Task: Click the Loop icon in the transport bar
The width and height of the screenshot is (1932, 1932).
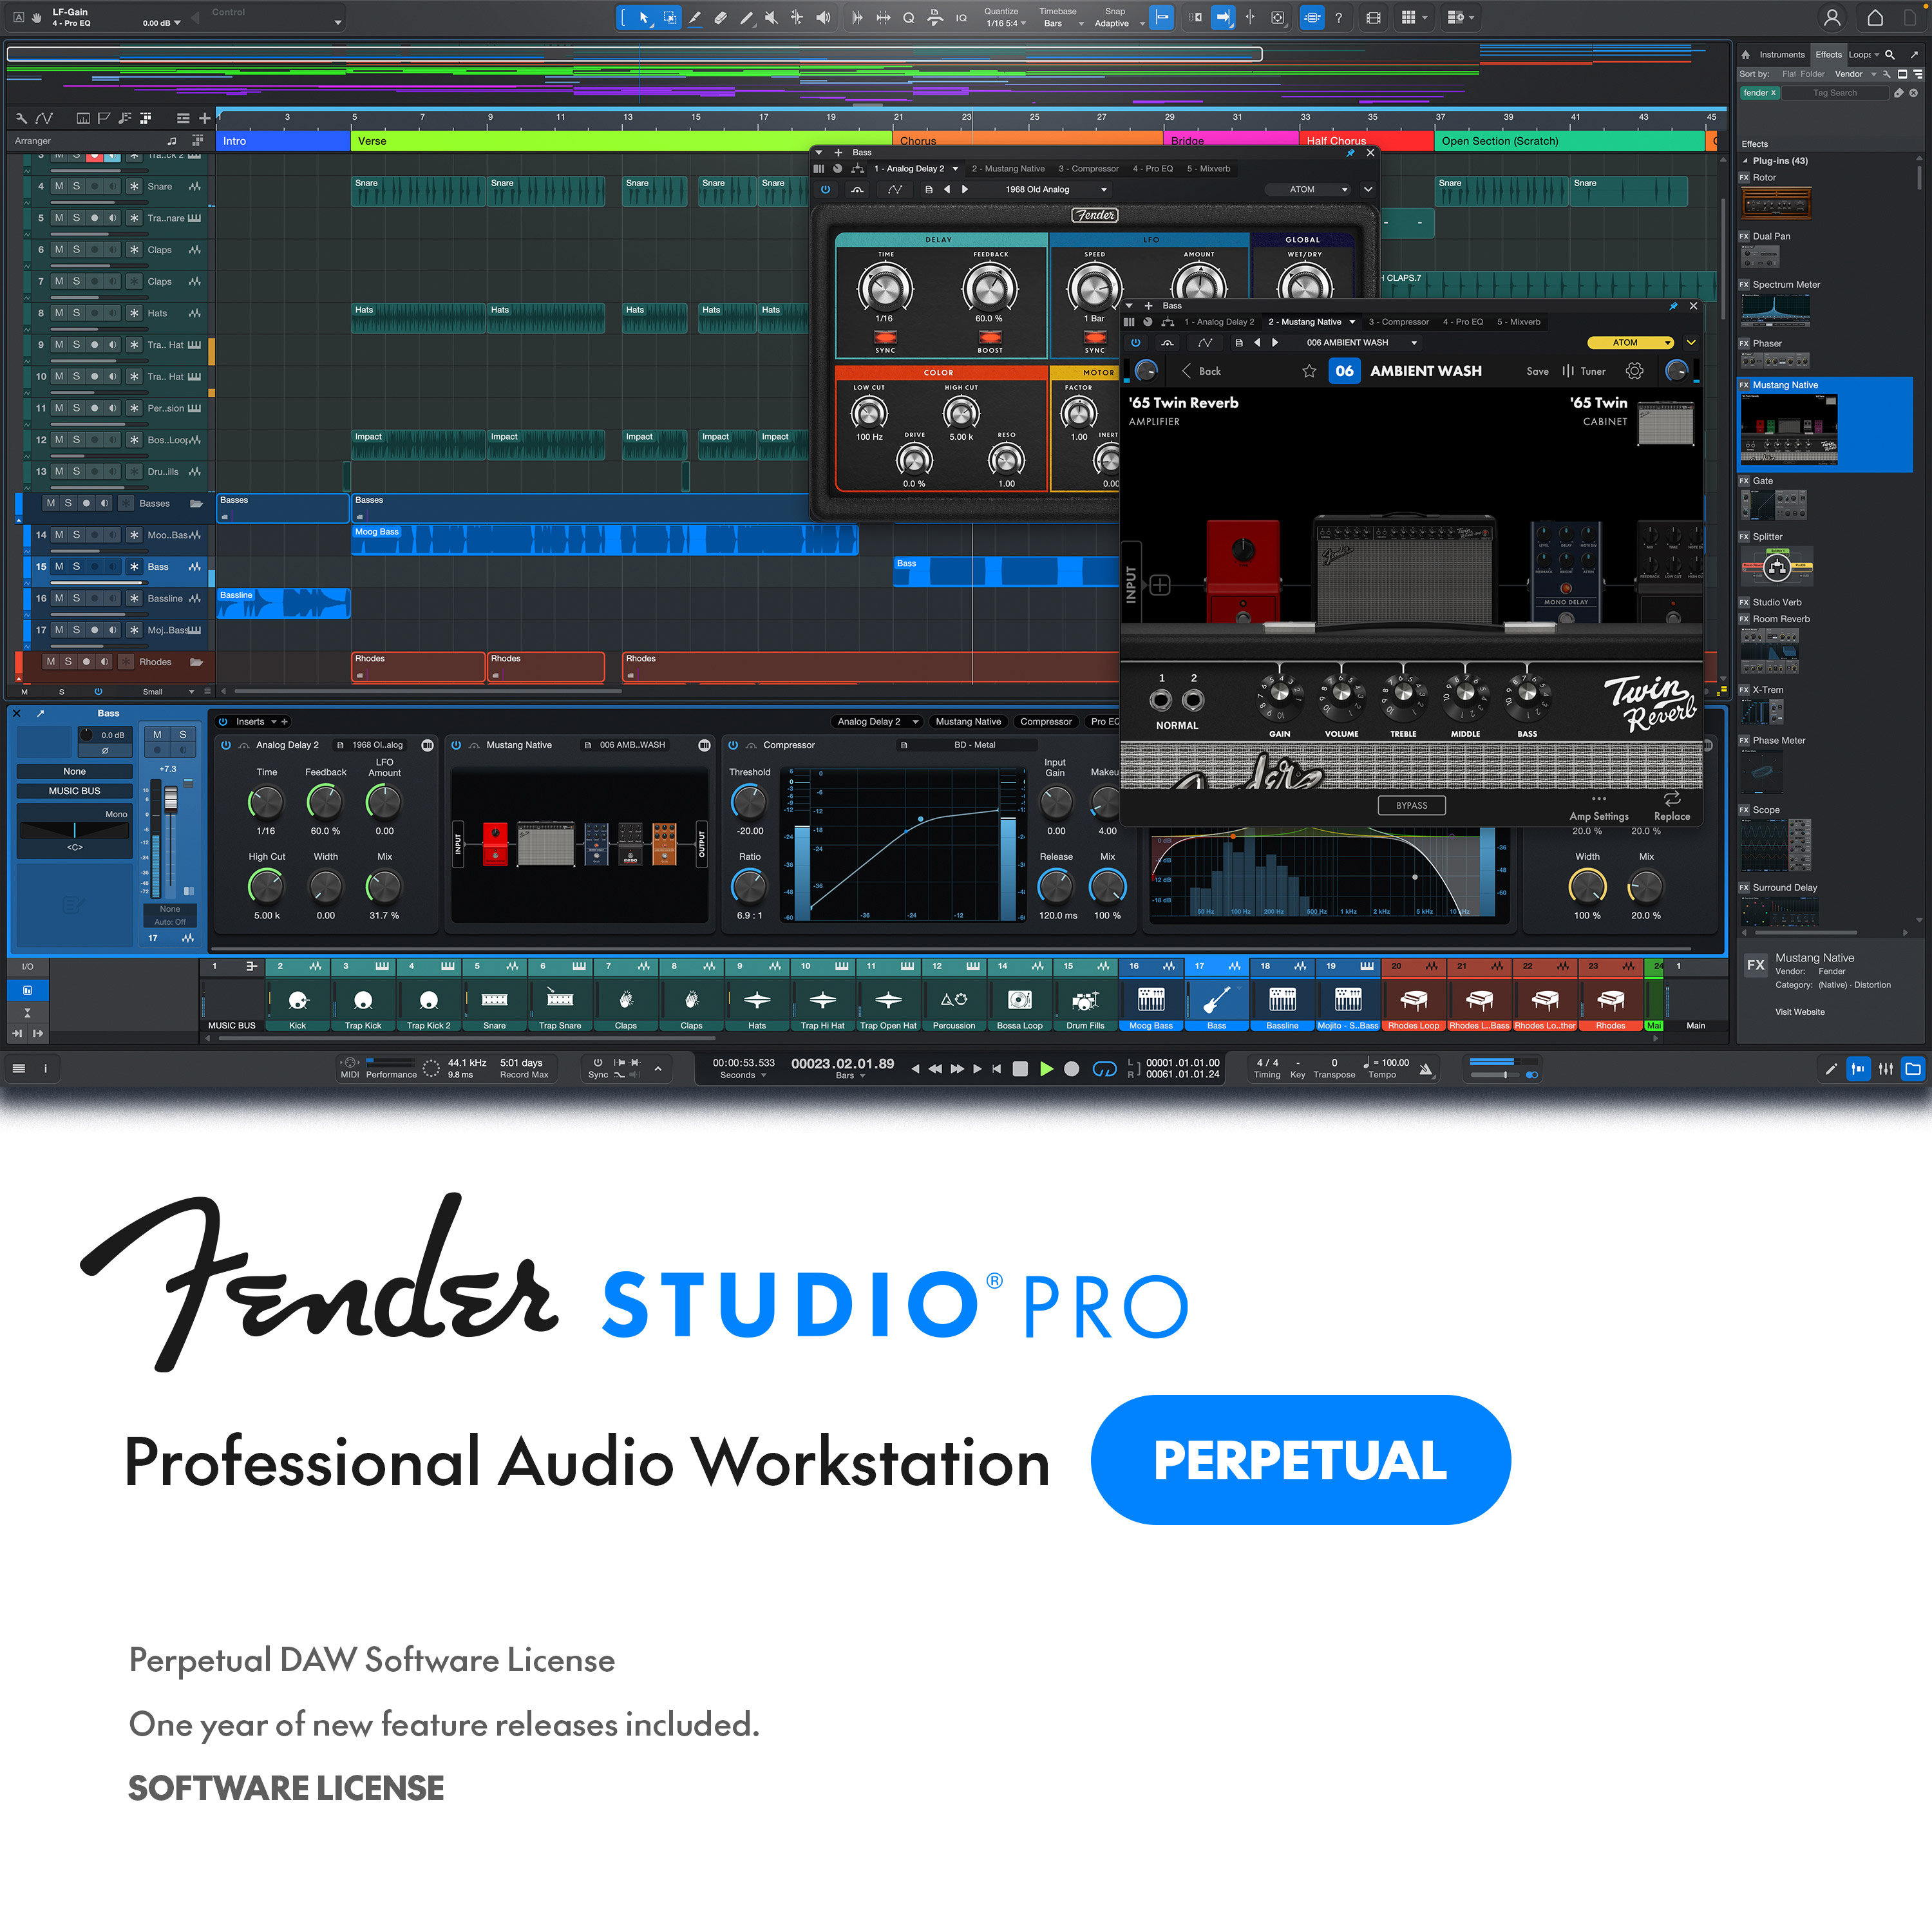Action: [x=1104, y=1069]
